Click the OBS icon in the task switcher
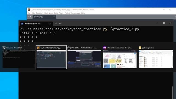Screen dimensions: 176x99 (x=69, y=48)
